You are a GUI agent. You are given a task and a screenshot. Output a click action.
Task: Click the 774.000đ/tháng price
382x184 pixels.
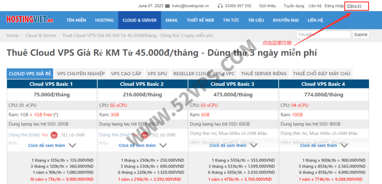click(324, 94)
